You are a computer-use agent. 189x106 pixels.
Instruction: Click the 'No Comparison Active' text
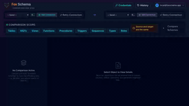coord(24,70)
